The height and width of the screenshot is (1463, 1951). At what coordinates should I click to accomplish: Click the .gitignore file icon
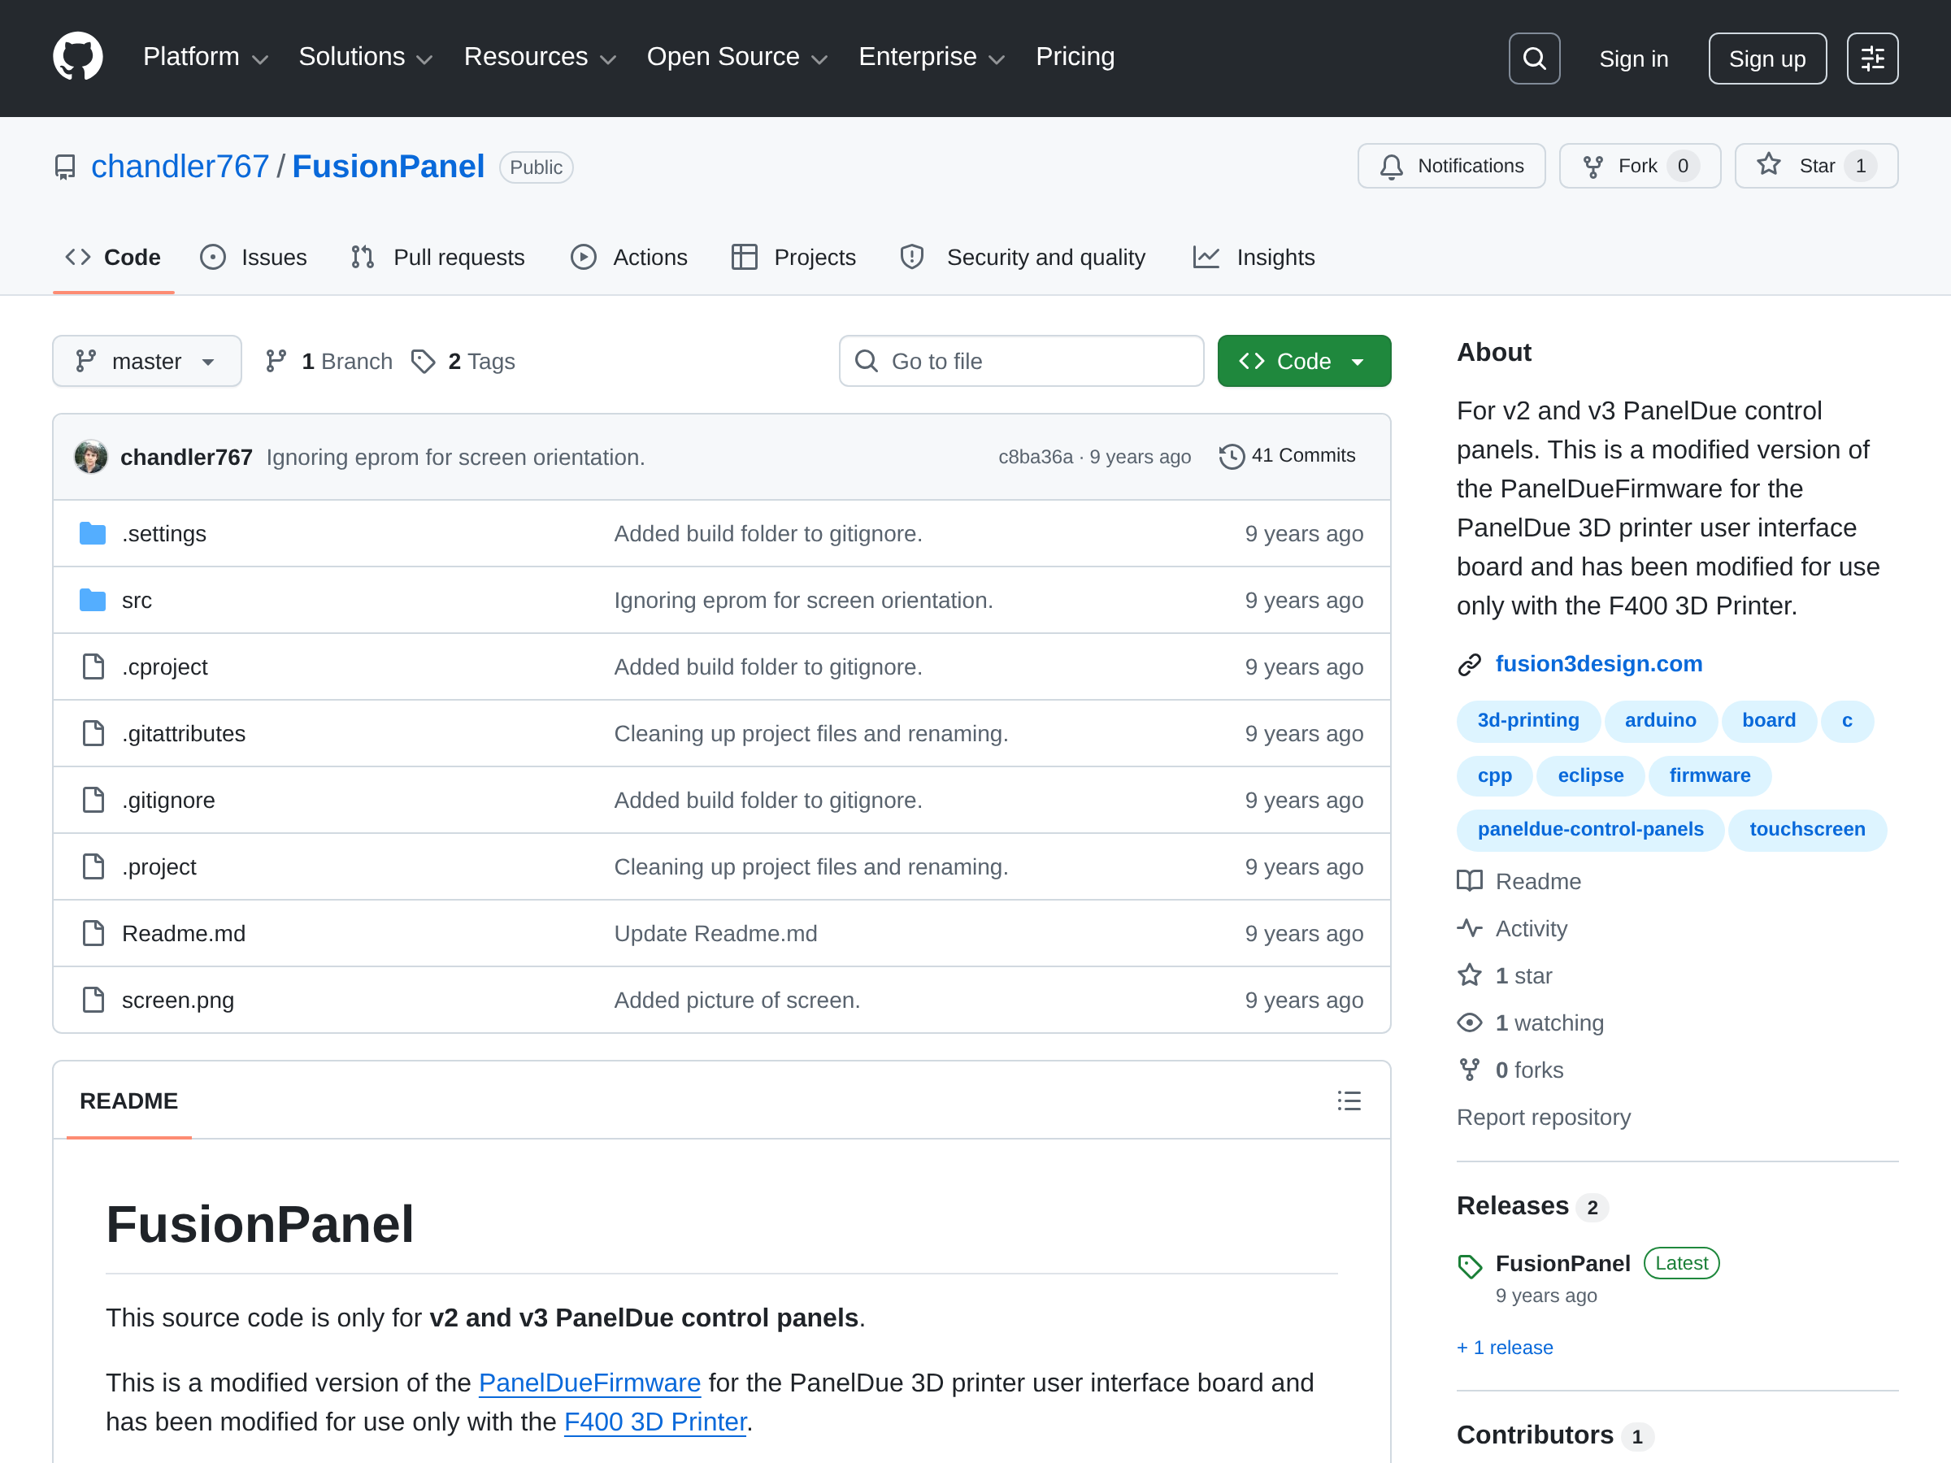tap(93, 800)
